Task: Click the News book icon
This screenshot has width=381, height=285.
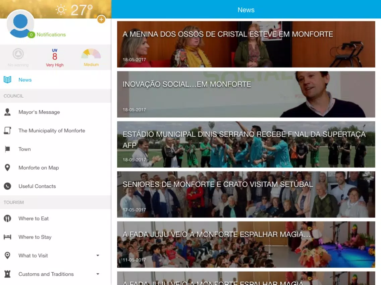Action: [x=7, y=80]
